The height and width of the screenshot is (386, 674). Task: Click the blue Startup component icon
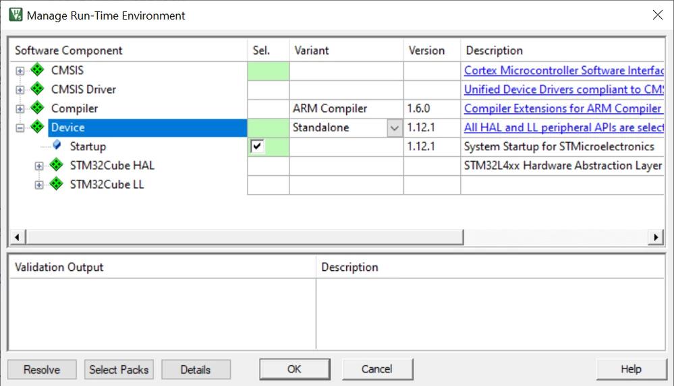click(57, 145)
